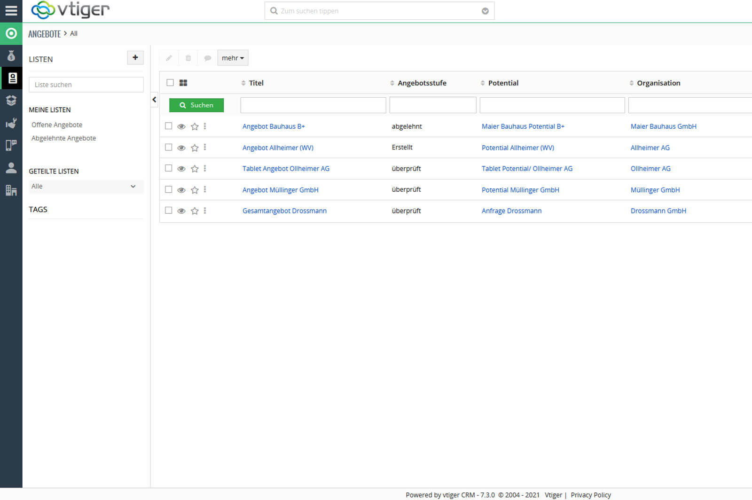Collapse the sidebar with the left arrow
This screenshot has width=752, height=500.
point(154,100)
